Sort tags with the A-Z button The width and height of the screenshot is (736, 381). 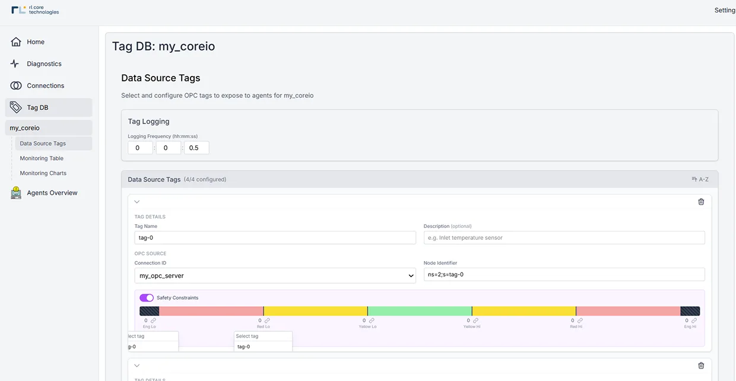pyautogui.click(x=700, y=179)
